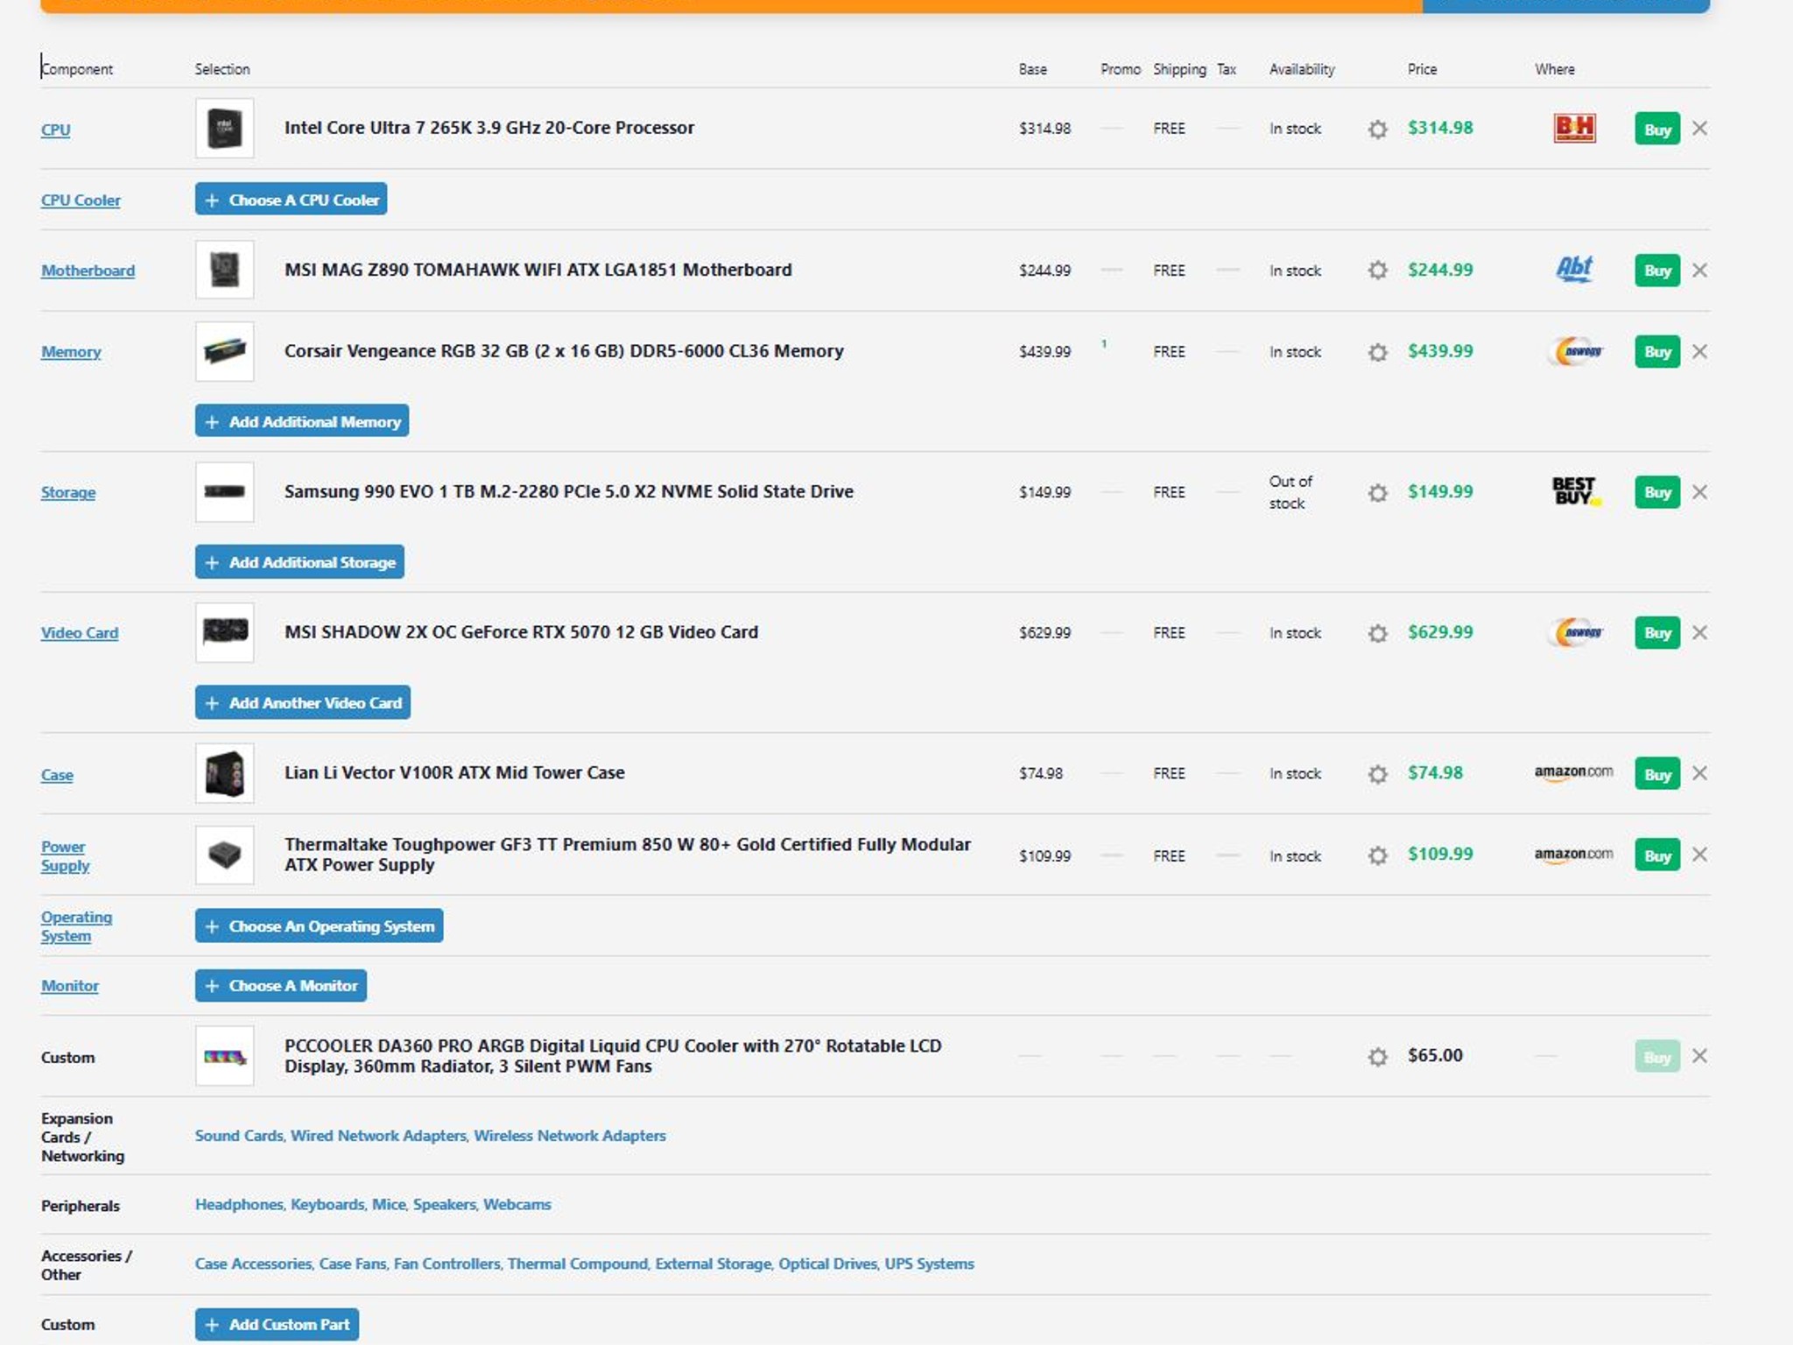The width and height of the screenshot is (1793, 1345).
Task: Open the Samsung 990 EVO SSD thumbnail
Action: (x=225, y=492)
